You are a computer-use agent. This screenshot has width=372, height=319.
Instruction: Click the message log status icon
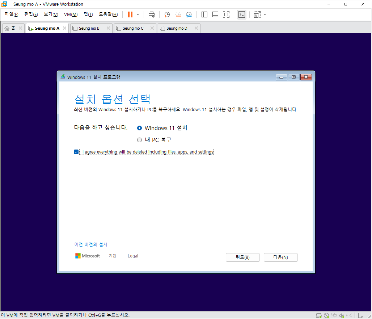coord(361,315)
